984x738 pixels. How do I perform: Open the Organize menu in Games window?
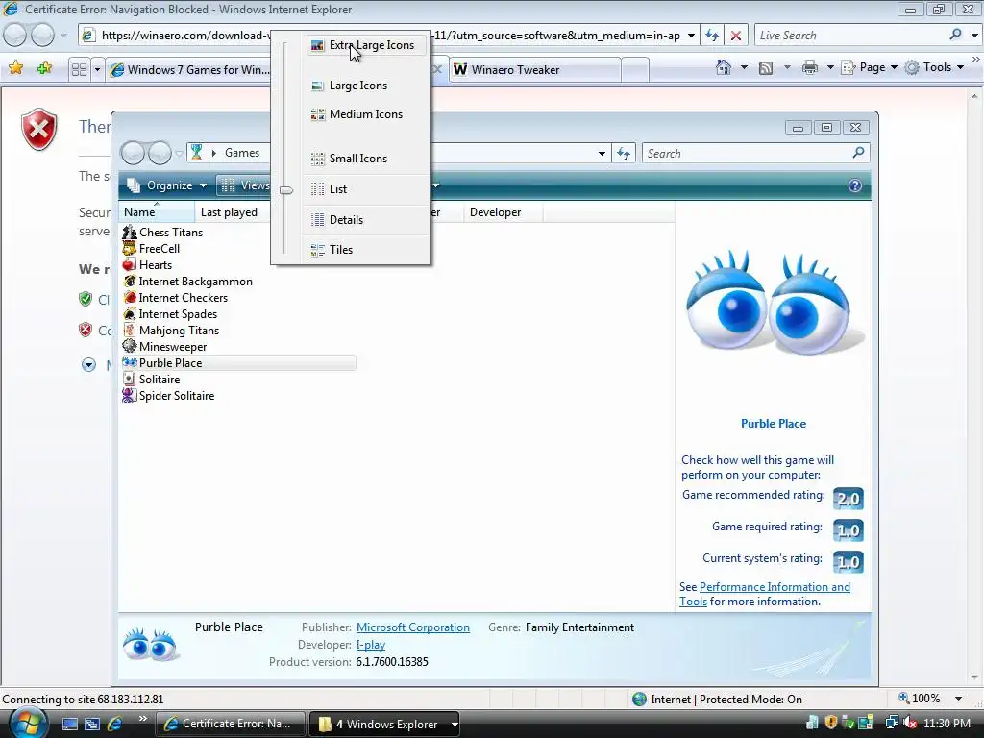[166, 185]
